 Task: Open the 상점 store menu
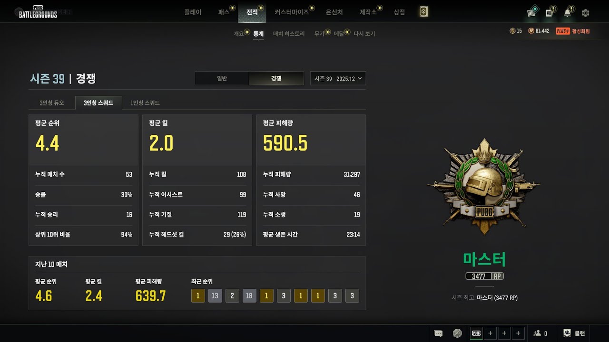[x=399, y=12]
